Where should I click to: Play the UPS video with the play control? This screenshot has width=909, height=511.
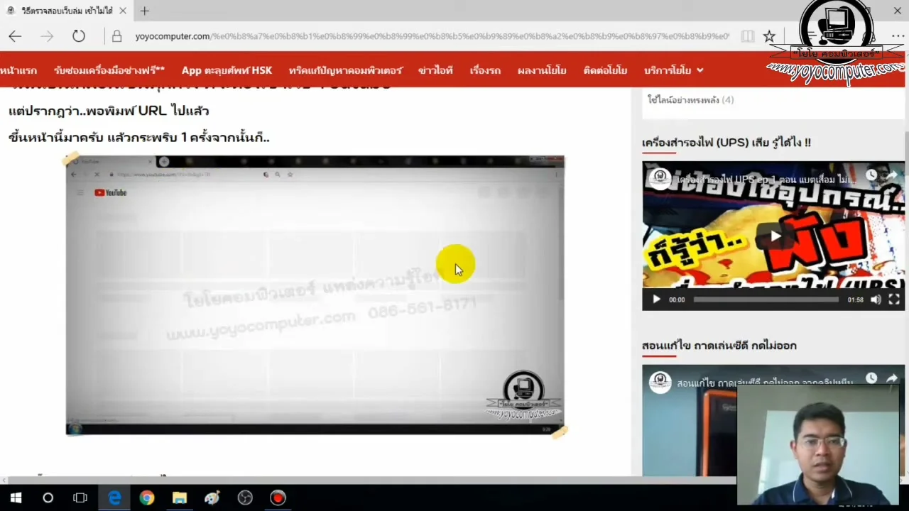click(x=656, y=300)
